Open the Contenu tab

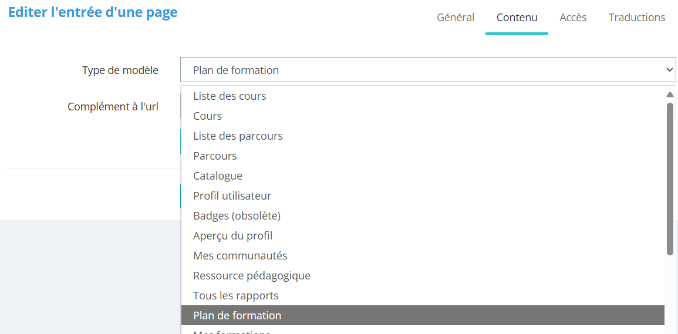[517, 18]
